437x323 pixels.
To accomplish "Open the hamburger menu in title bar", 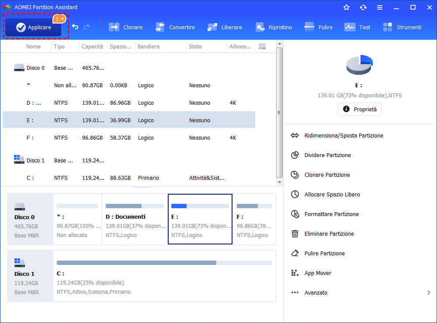I will [x=380, y=7].
